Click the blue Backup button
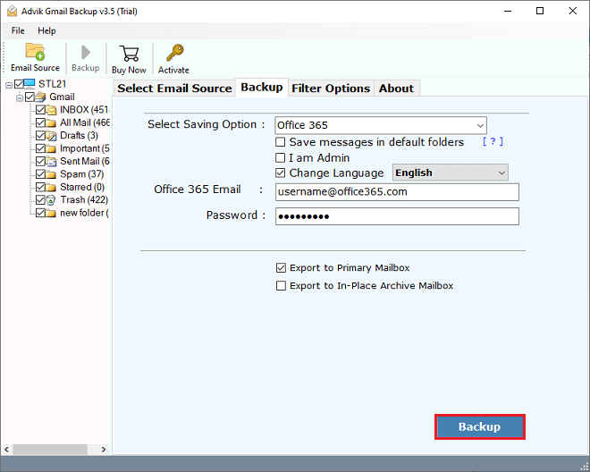This screenshot has width=590, height=472. tap(480, 426)
